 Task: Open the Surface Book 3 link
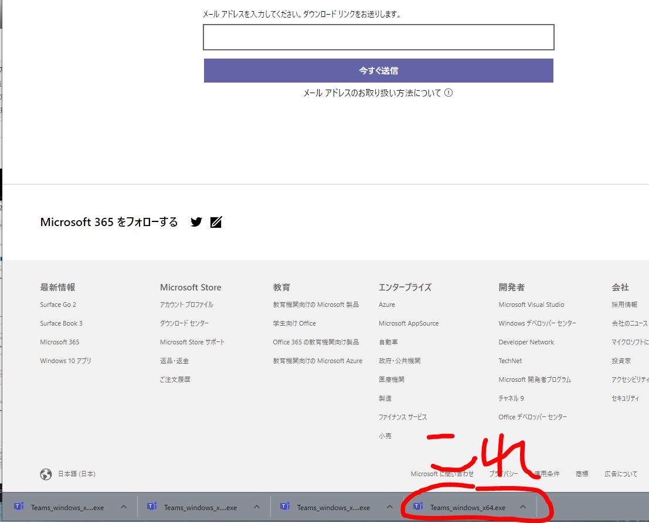(61, 323)
